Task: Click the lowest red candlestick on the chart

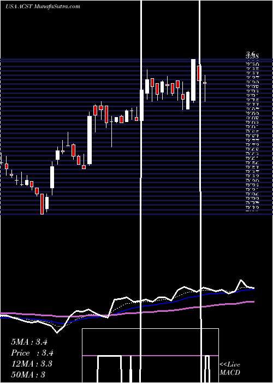Action: [42, 204]
